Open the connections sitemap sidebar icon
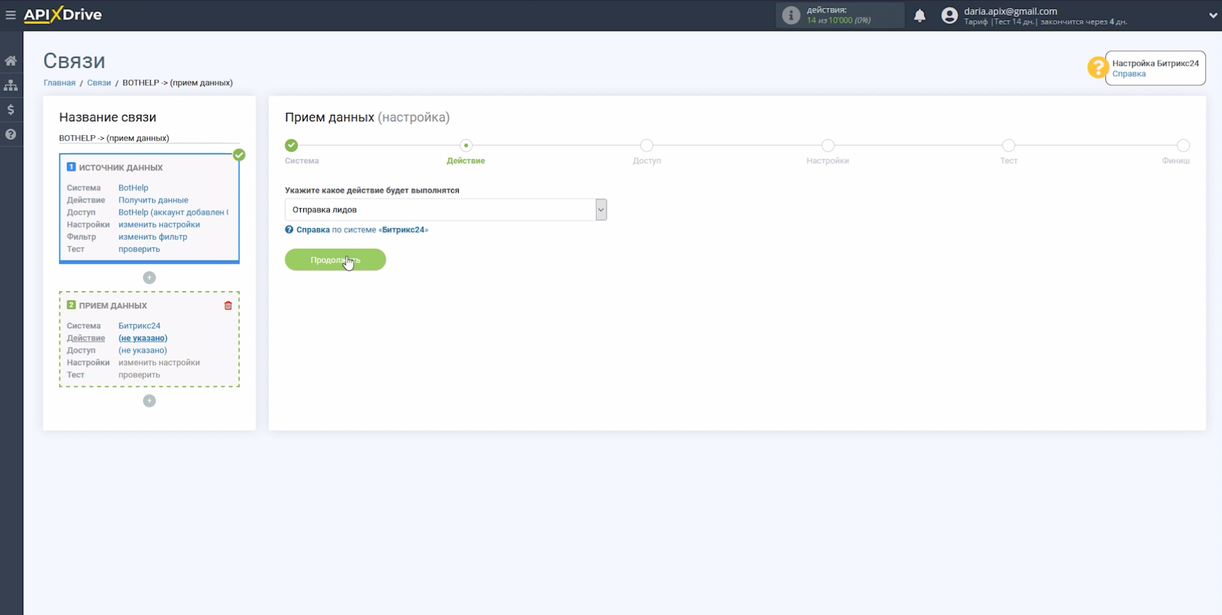The width and height of the screenshot is (1222, 615). point(11,85)
